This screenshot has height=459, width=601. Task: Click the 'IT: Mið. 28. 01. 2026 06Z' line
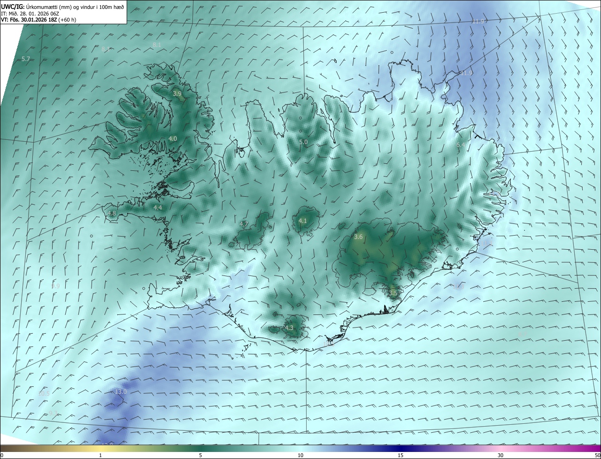point(30,14)
